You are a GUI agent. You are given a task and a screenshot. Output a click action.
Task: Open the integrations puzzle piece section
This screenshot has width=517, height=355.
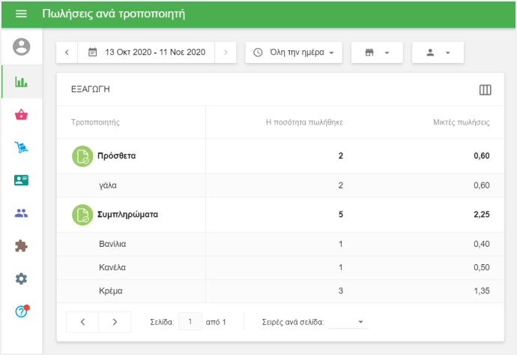point(21,245)
